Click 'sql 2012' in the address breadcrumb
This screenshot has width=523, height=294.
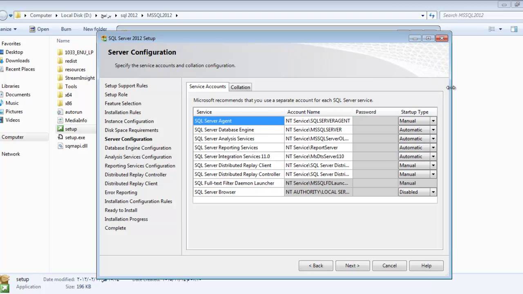tap(129, 16)
